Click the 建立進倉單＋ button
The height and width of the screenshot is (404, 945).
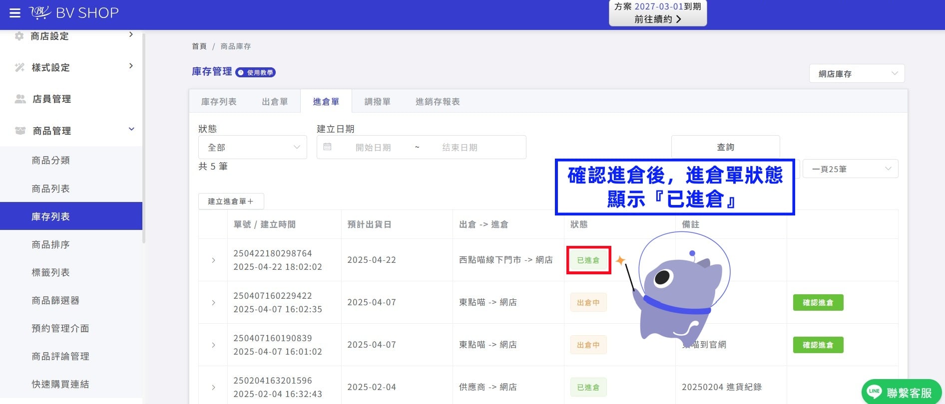231,201
